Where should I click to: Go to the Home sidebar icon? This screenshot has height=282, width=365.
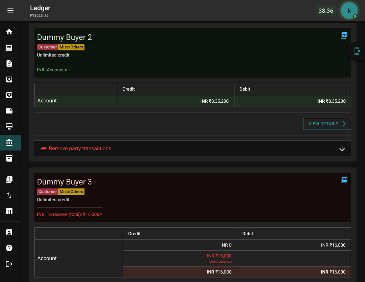pyautogui.click(x=9, y=32)
